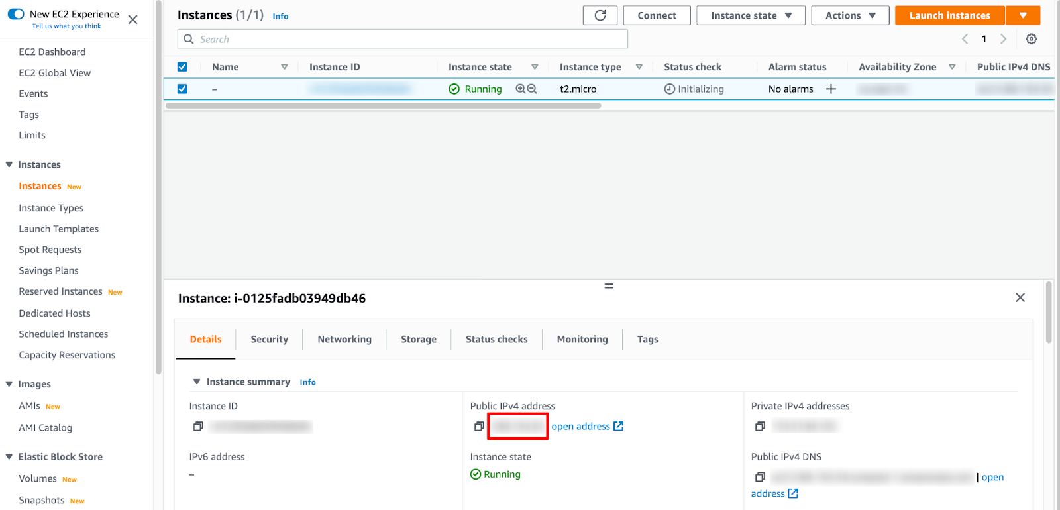This screenshot has height=510, width=1060.
Task: Uncheck the t2.micro instance row checkbox
Action: coord(182,89)
